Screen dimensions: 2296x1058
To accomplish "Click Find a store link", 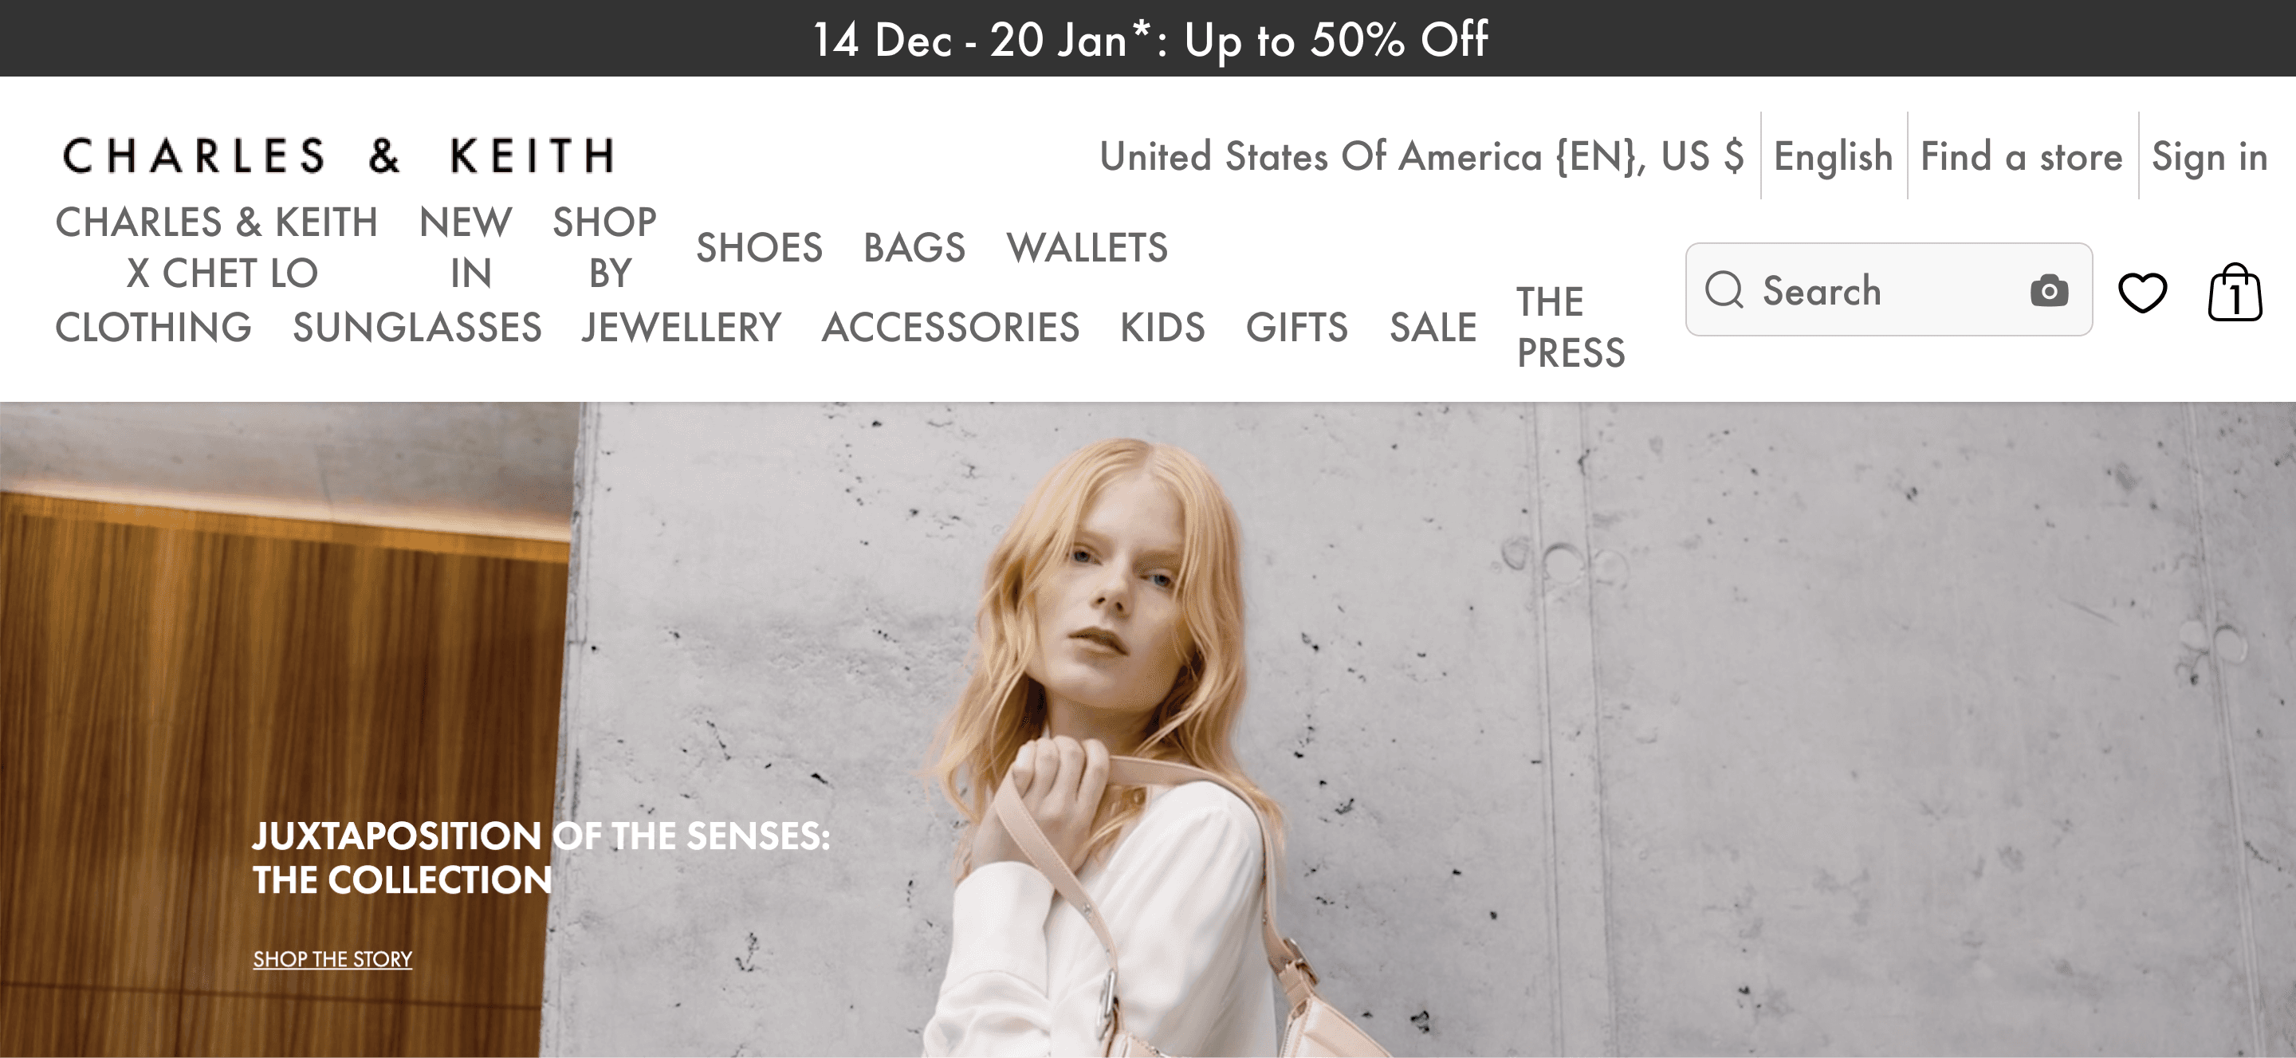I will (2022, 156).
